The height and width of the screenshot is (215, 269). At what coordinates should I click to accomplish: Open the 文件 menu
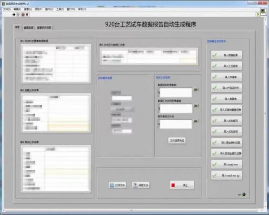(x=6, y=9)
